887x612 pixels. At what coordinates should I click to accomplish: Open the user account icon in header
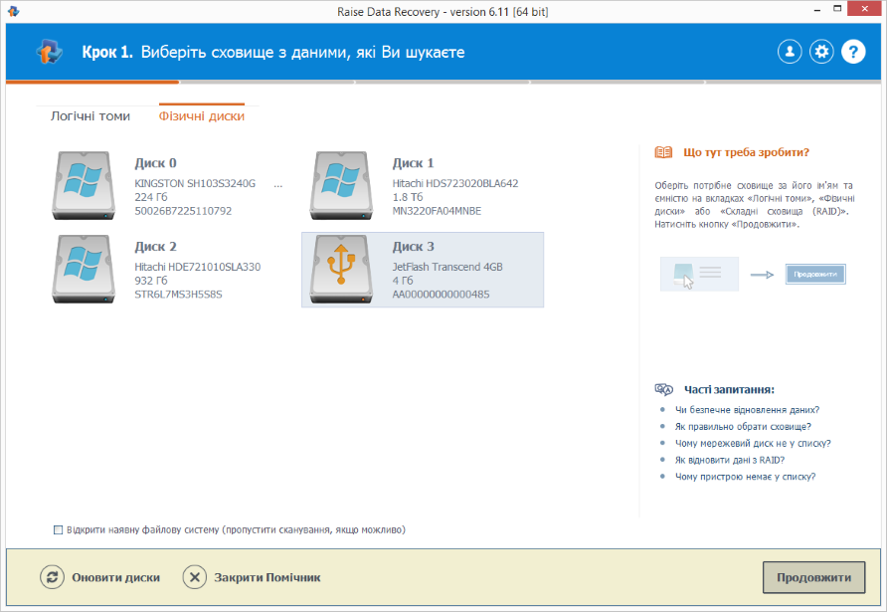pos(790,52)
